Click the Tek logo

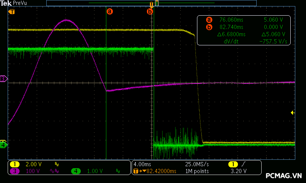(6, 3)
